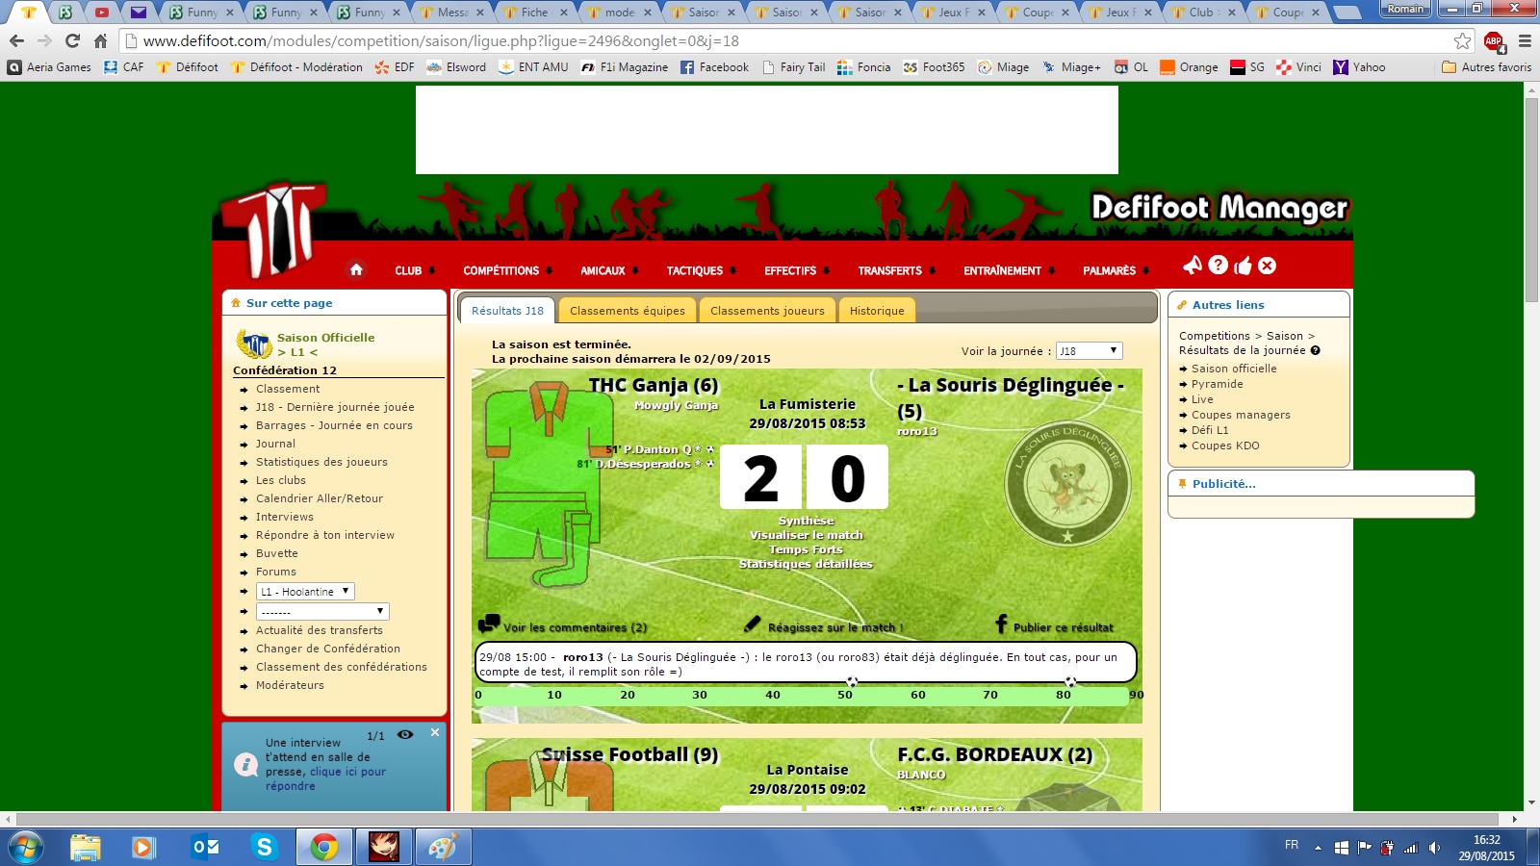Click the Chrome reload page icon
This screenshot has width=1540, height=866.
(x=72, y=40)
